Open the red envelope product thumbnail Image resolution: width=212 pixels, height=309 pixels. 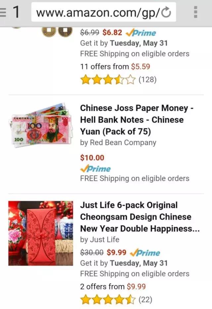[41, 233]
